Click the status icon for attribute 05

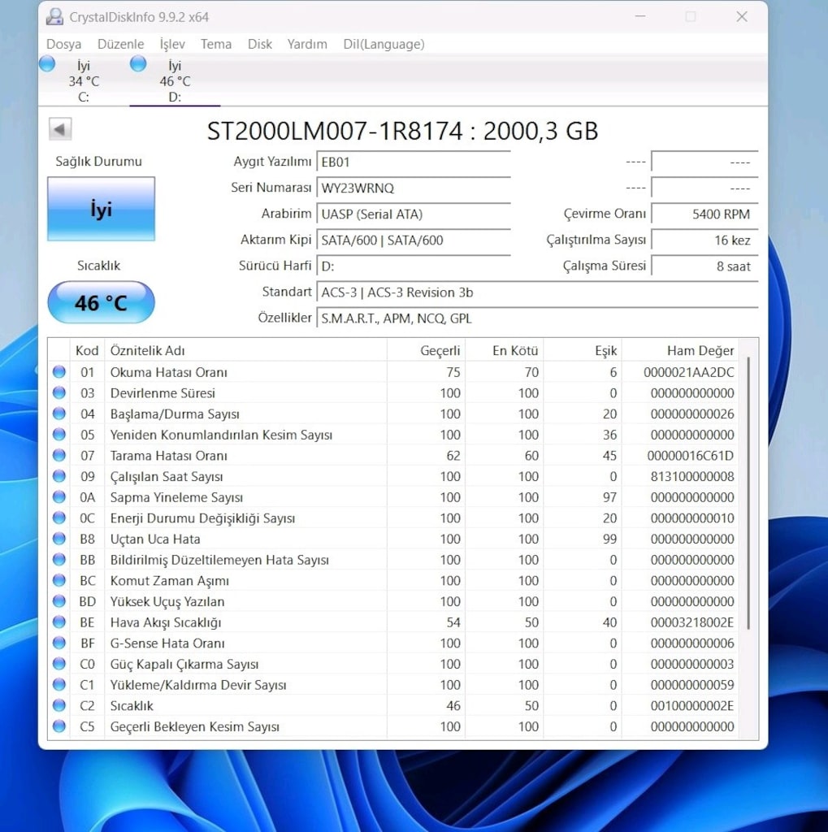[x=59, y=435]
